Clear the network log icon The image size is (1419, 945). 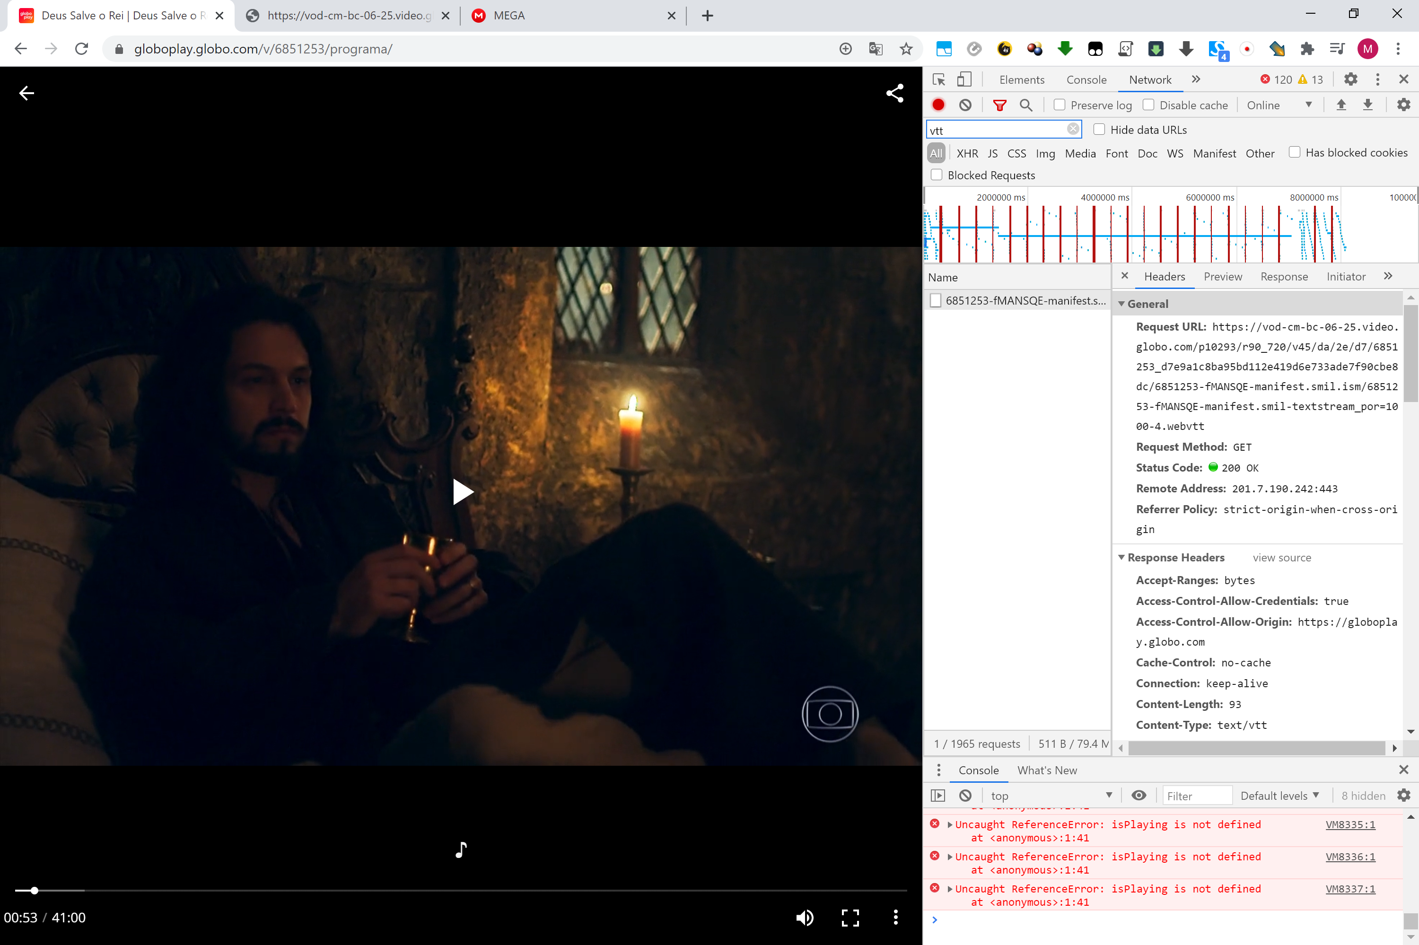point(965,105)
